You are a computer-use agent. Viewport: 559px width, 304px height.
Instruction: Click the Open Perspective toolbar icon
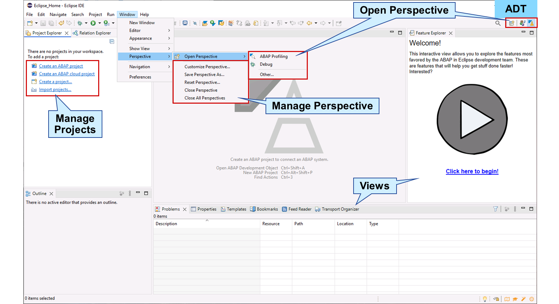click(511, 23)
